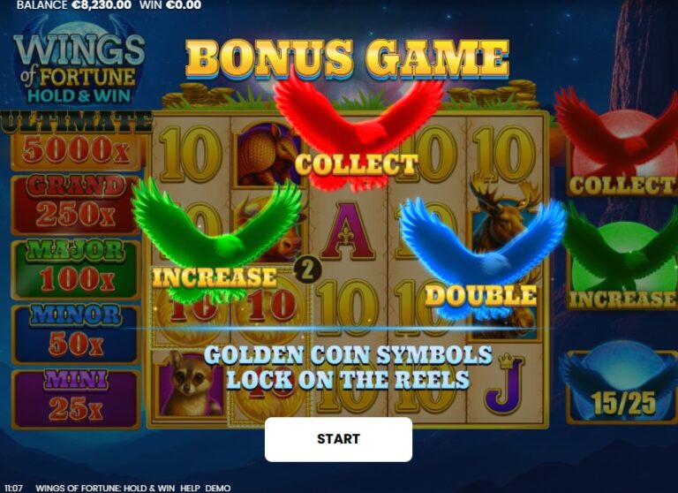Select the Minor 50x jackpot panel

[x=76, y=334]
